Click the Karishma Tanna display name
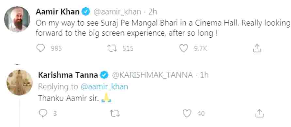This screenshot has width=291, height=127. pyautogui.click(x=68, y=75)
